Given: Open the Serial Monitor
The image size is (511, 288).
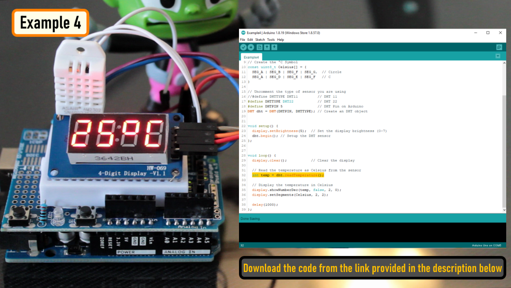Looking at the screenshot, I should point(498,47).
